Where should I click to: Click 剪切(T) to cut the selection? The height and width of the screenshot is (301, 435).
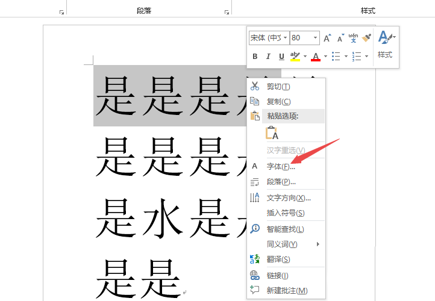[x=278, y=87]
